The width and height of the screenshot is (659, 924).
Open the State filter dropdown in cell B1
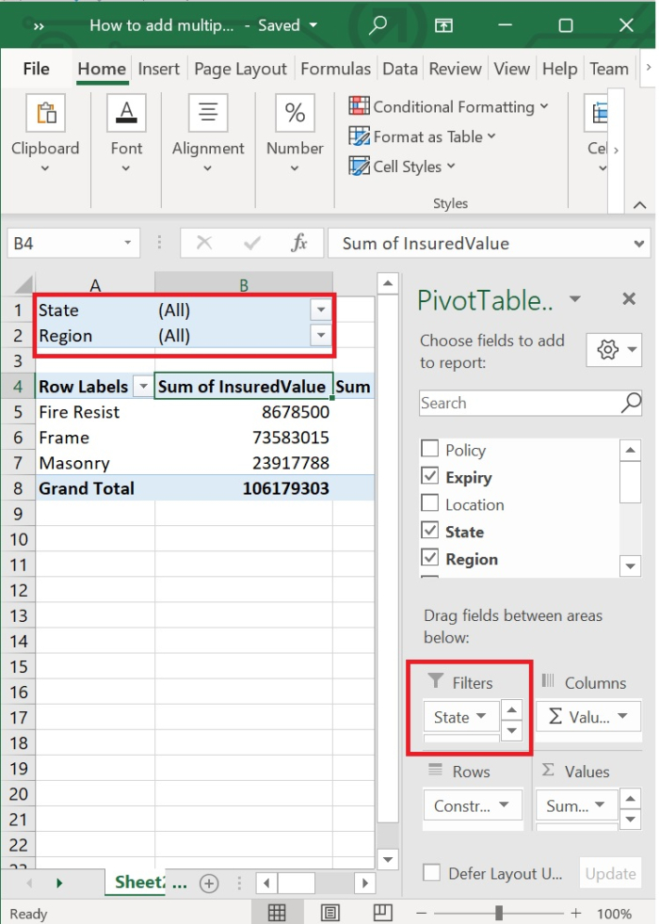(321, 311)
